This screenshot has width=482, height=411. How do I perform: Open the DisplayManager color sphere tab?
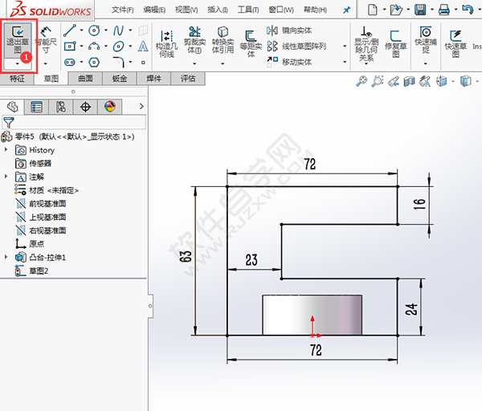[110, 107]
